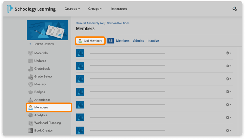The width and height of the screenshot is (245, 139).
Task: Open the search magnifier icon
Action: coord(234,9)
